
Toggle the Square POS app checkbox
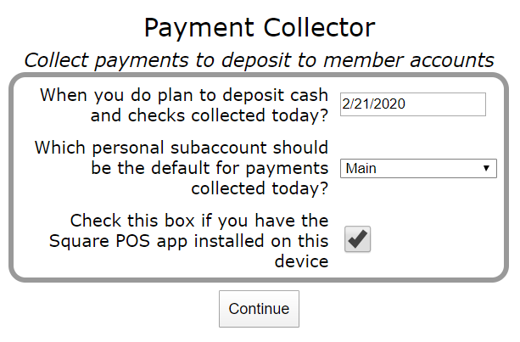(358, 241)
